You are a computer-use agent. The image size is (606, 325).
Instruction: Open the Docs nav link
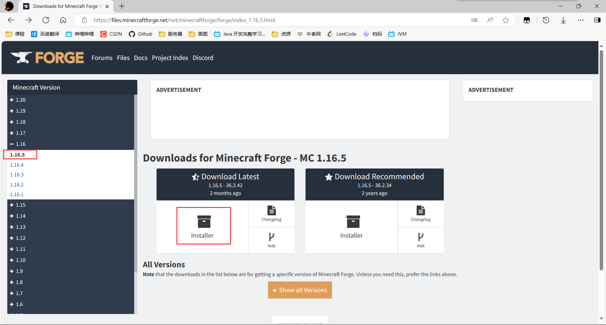point(141,58)
